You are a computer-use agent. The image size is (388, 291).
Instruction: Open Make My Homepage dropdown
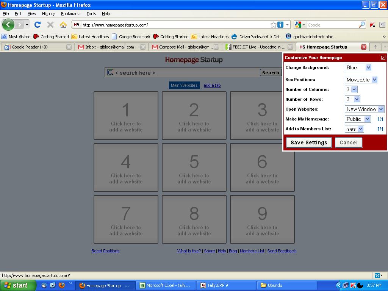(x=358, y=119)
